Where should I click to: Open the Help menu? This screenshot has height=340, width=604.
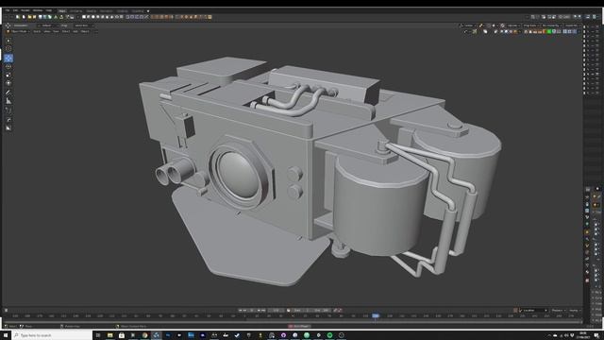[49, 10]
